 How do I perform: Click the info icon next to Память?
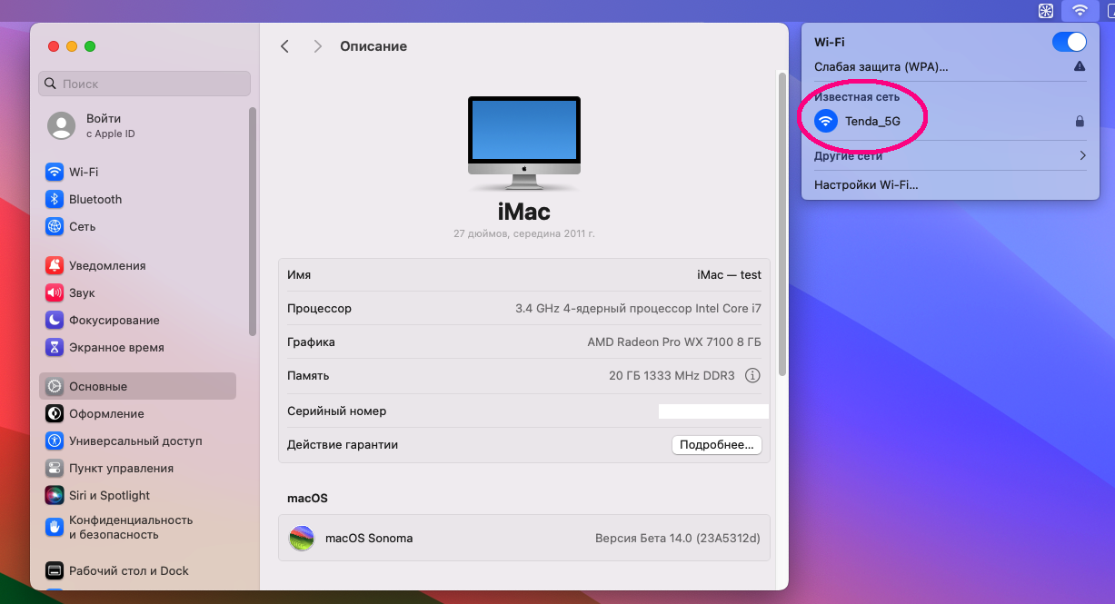(x=752, y=375)
